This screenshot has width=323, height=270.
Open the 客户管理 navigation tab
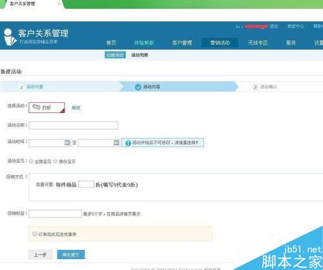[x=182, y=43]
